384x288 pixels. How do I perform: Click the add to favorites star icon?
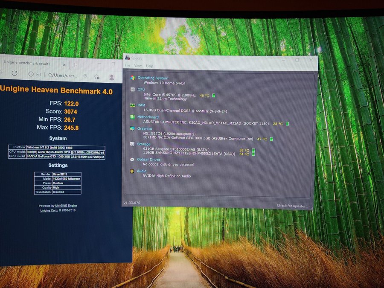97,76
